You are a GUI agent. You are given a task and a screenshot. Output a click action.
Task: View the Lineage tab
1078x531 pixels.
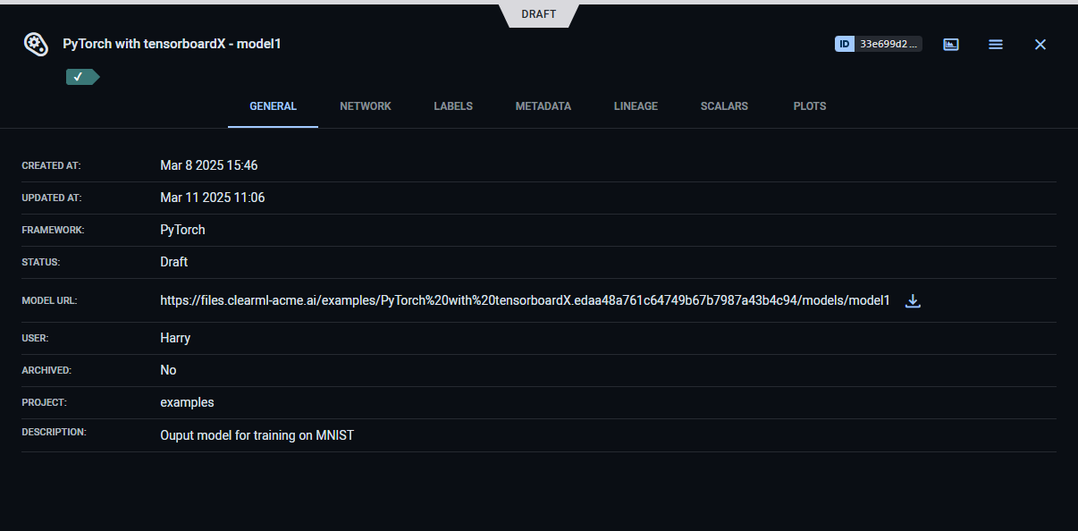coord(636,106)
